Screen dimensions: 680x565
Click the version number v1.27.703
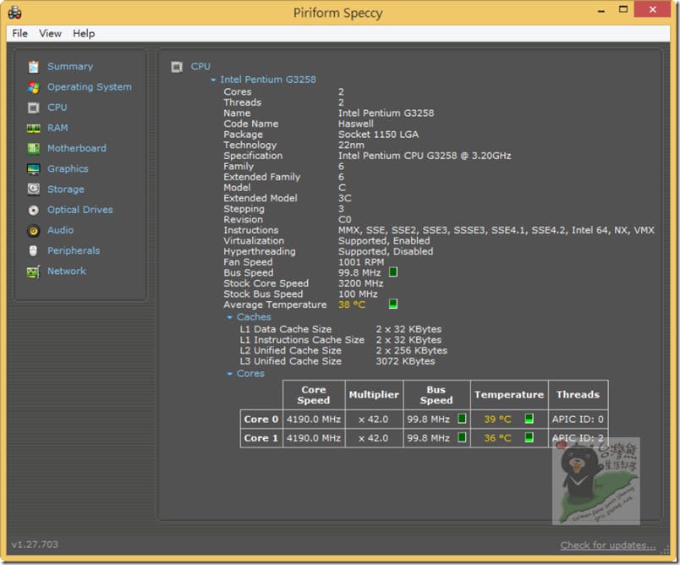35,544
